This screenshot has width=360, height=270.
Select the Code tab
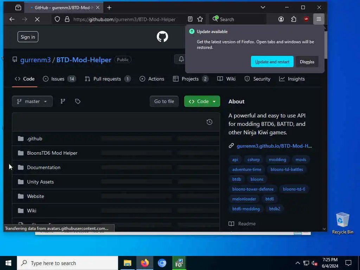(x=25, y=79)
